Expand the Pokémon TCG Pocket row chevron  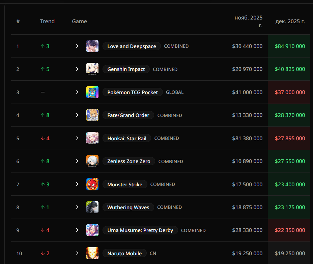pyautogui.click(x=77, y=92)
